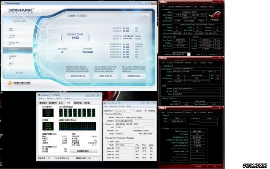270x169 pixels.
Task: Click DRAM Frequency value in bottom CPU-Z window
Action: click(x=197, y=131)
